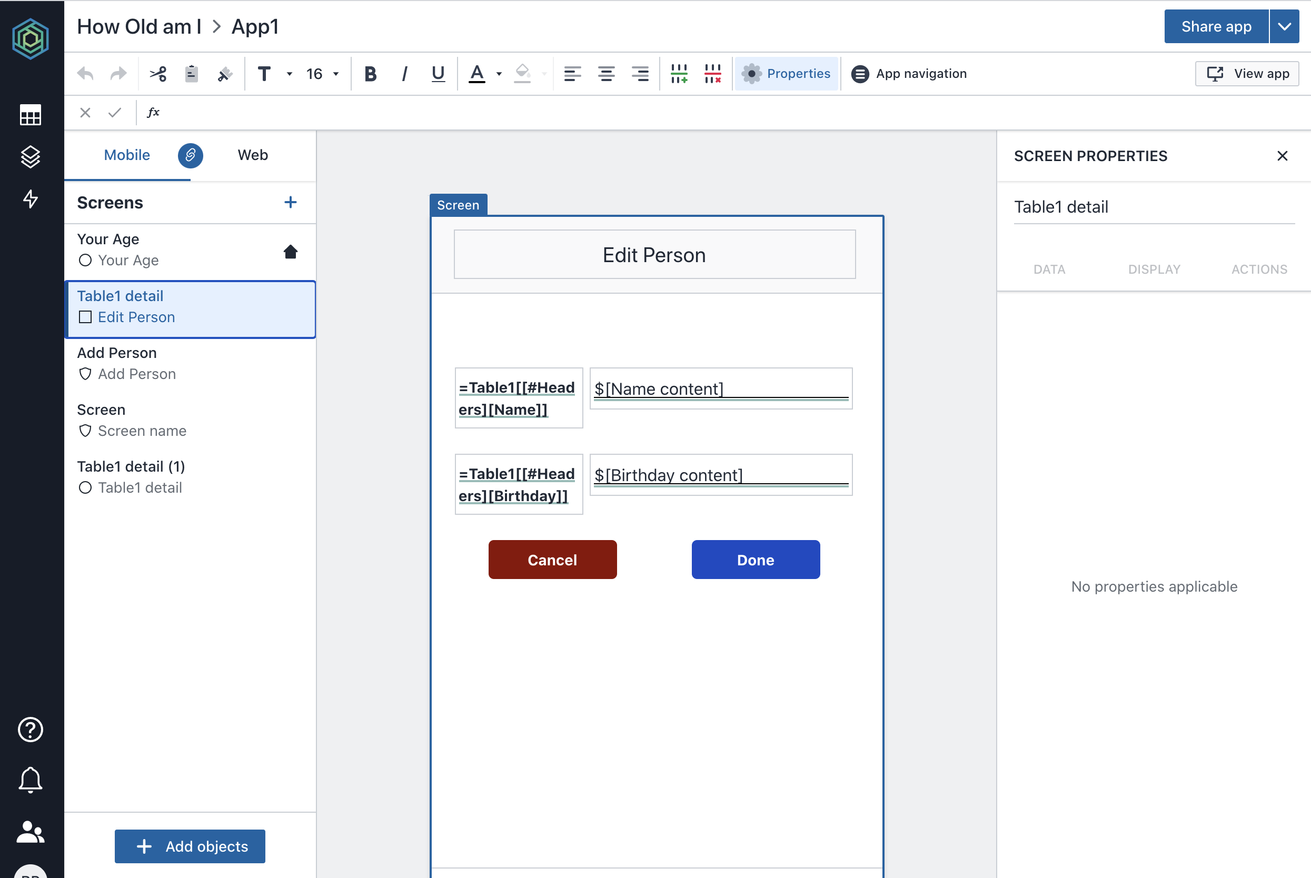This screenshot has height=878, width=1311.
Task: Toggle underline formatting
Action: [438, 73]
